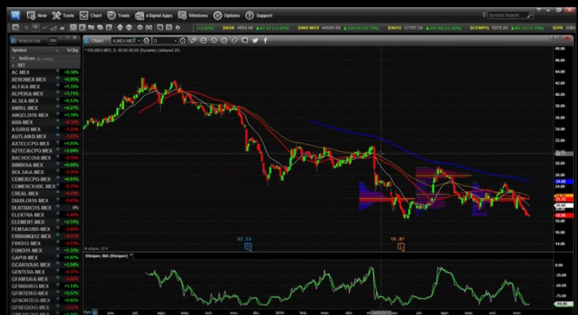
Task: Click the blue 32.53 chart marker icon
Action: pos(248,247)
